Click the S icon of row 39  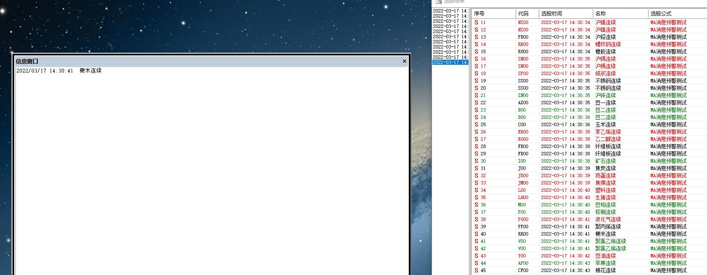[476, 227]
